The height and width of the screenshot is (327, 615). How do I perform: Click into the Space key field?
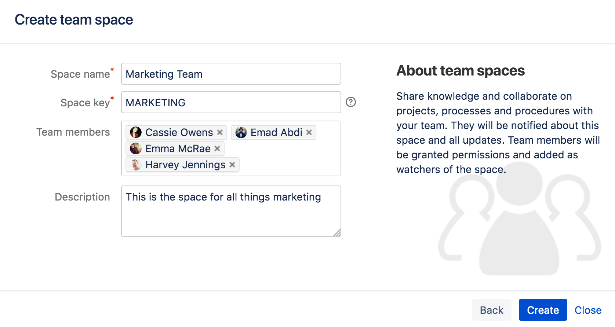click(x=231, y=103)
